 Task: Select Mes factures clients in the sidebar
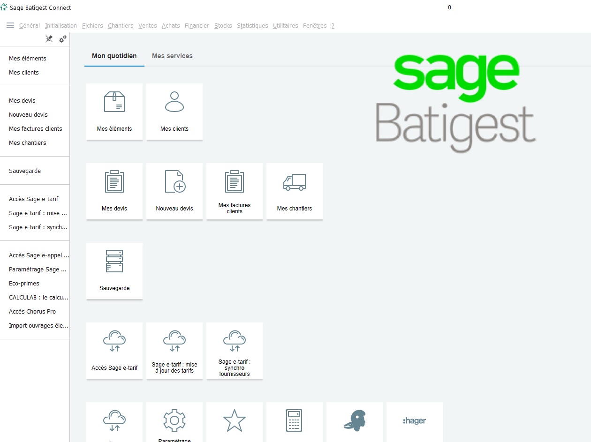point(36,129)
